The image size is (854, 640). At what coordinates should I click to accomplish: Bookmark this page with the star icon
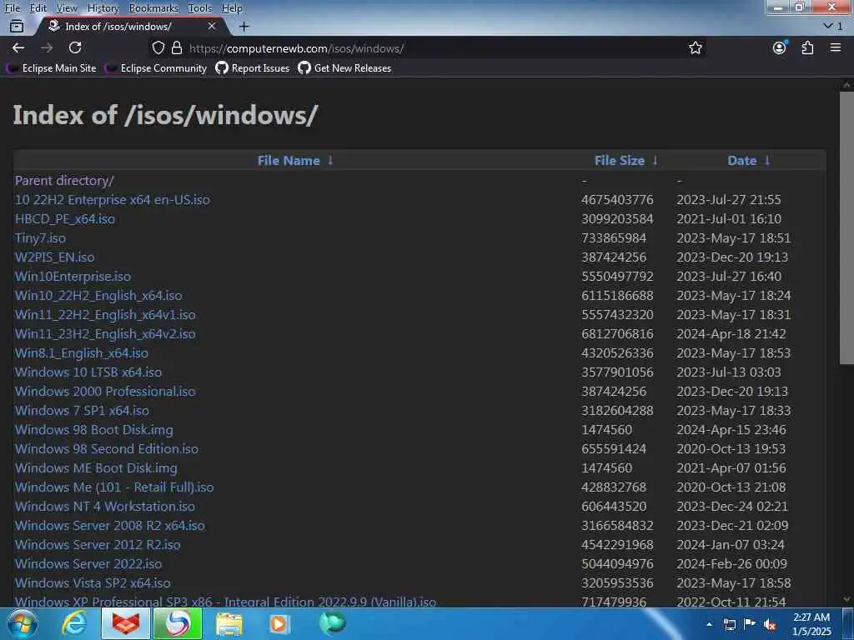pos(695,47)
